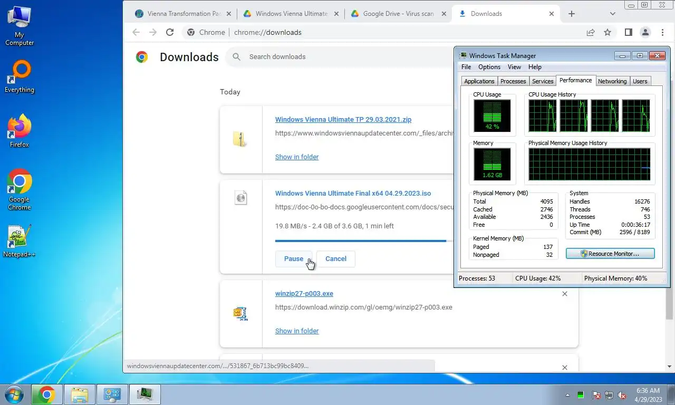The width and height of the screenshot is (675, 405).
Task: Launch Notepad++ desktop shortcut
Action: click(x=20, y=241)
